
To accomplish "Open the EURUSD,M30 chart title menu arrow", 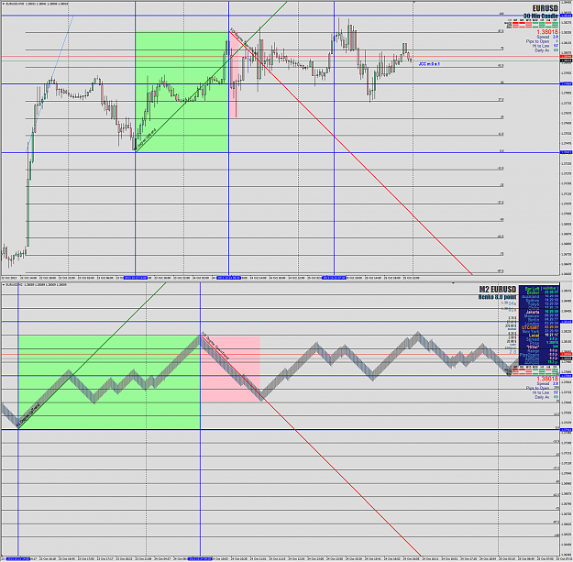I will tap(3, 4).
